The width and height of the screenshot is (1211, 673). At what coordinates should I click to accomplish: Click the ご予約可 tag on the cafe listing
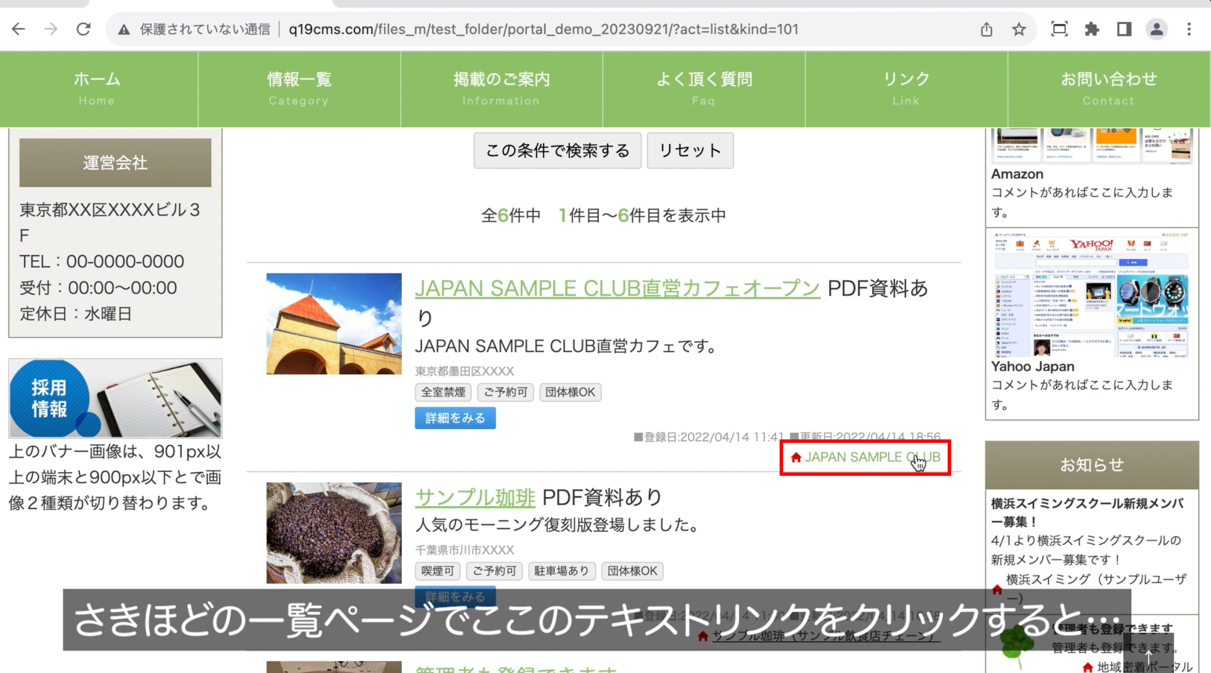(x=505, y=392)
